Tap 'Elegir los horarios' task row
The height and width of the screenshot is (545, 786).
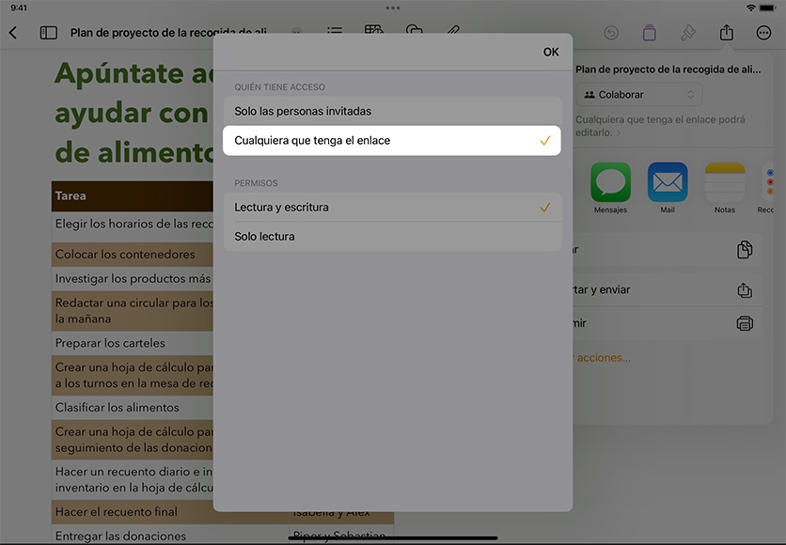pyautogui.click(x=133, y=225)
